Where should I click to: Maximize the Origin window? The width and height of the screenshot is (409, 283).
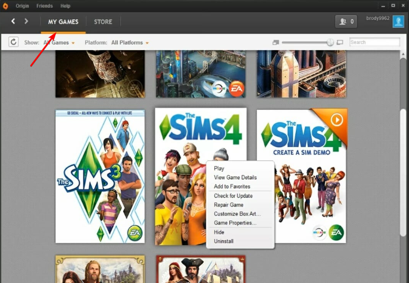pos(393,6)
